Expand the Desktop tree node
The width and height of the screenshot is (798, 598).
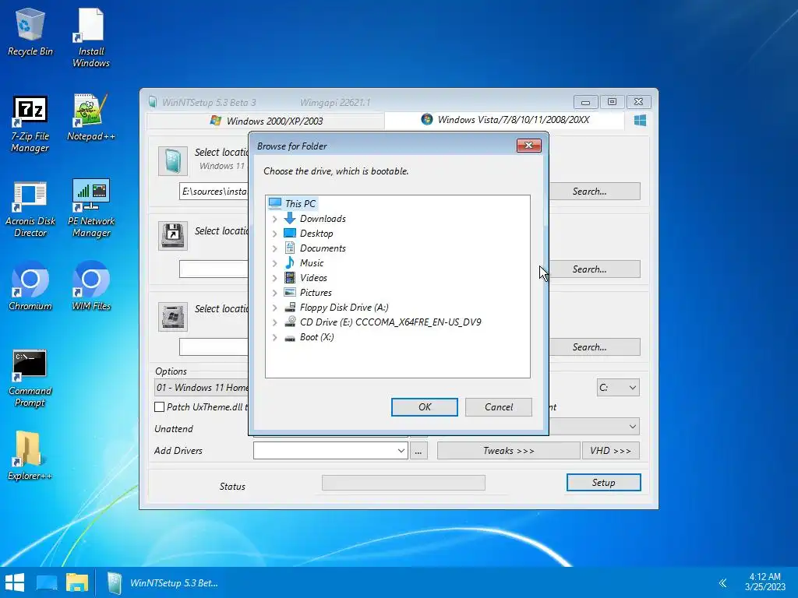(275, 234)
